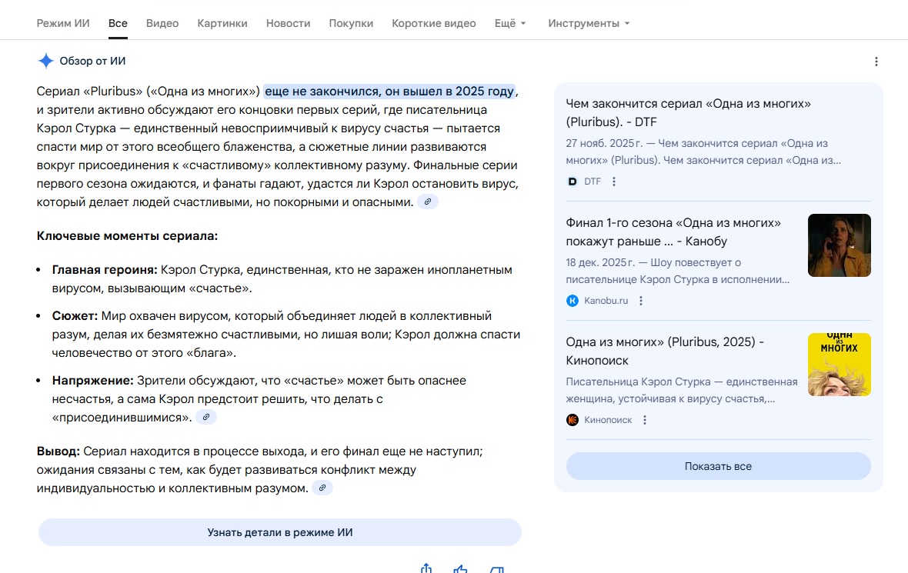This screenshot has height=573, width=908.
Task: Switch to the «Видео» tab
Action: point(162,23)
